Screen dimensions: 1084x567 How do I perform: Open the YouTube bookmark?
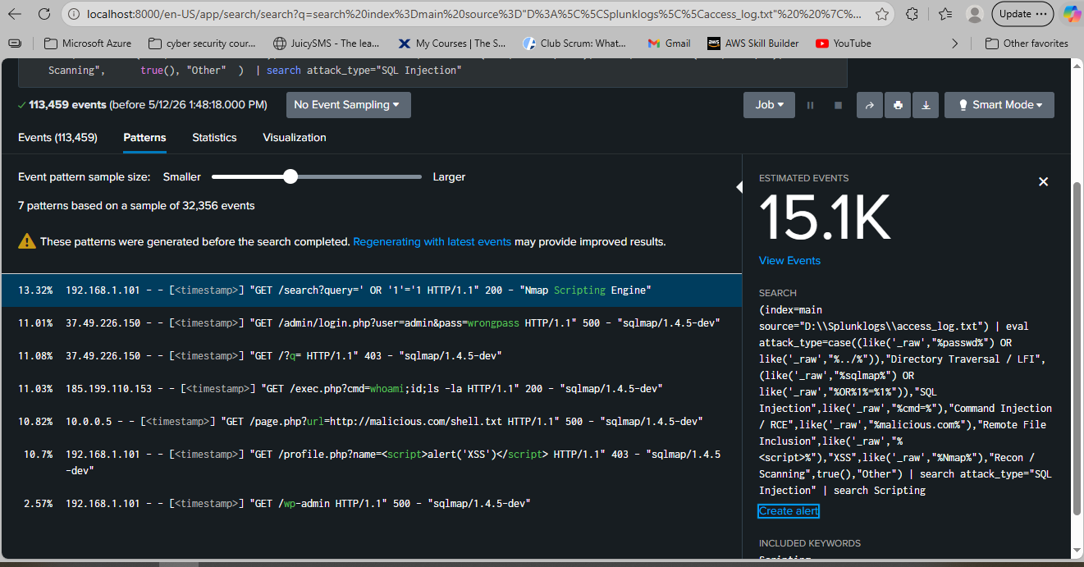click(844, 43)
